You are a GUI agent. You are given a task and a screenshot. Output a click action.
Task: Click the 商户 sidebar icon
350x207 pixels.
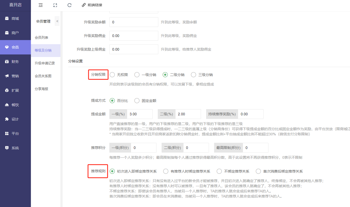(7, 33)
